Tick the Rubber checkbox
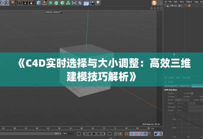This screenshot has width=203, height=139. tap(192, 97)
